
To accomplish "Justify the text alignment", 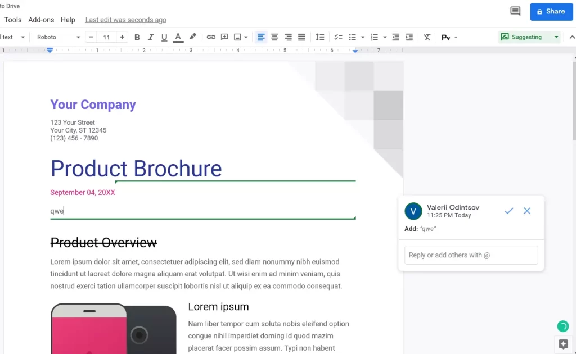I will 301,37.
